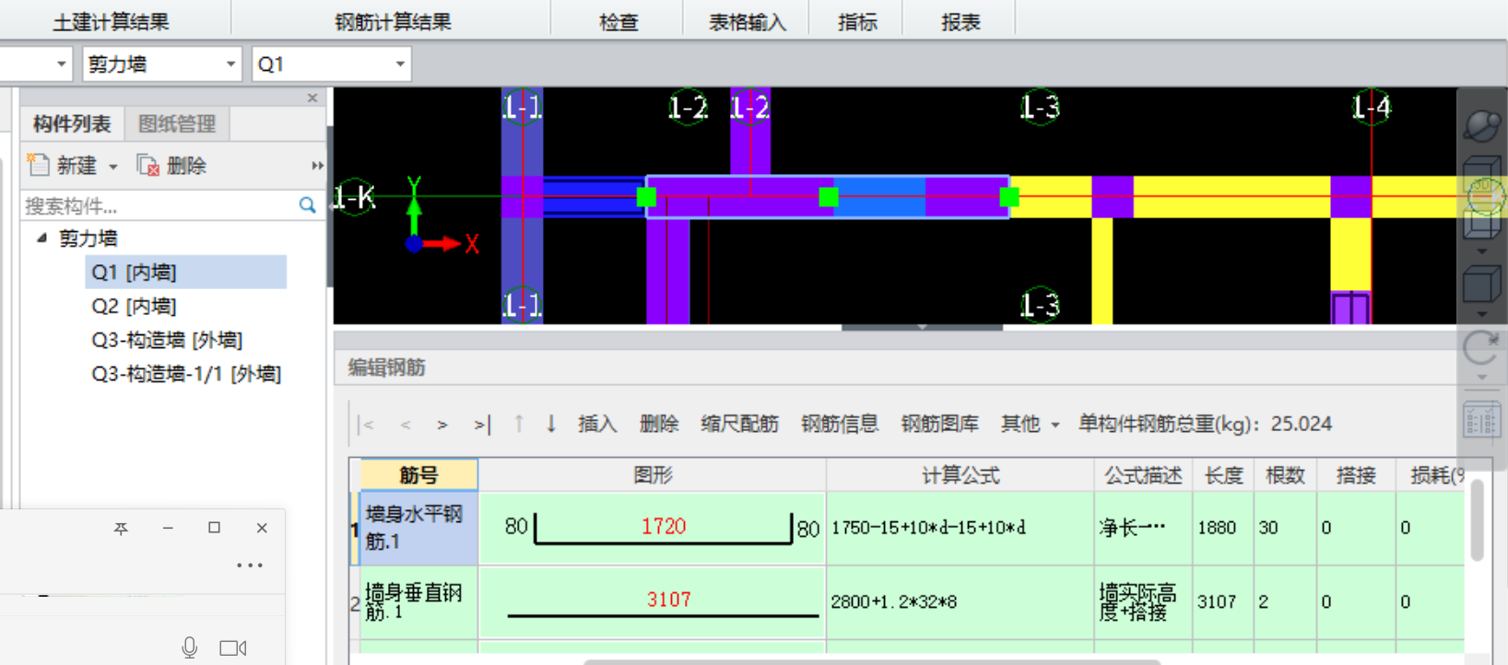The height and width of the screenshot is (665, 1508).
Task: Click 插入 to insert rebar row
Action: coord(597,424)
